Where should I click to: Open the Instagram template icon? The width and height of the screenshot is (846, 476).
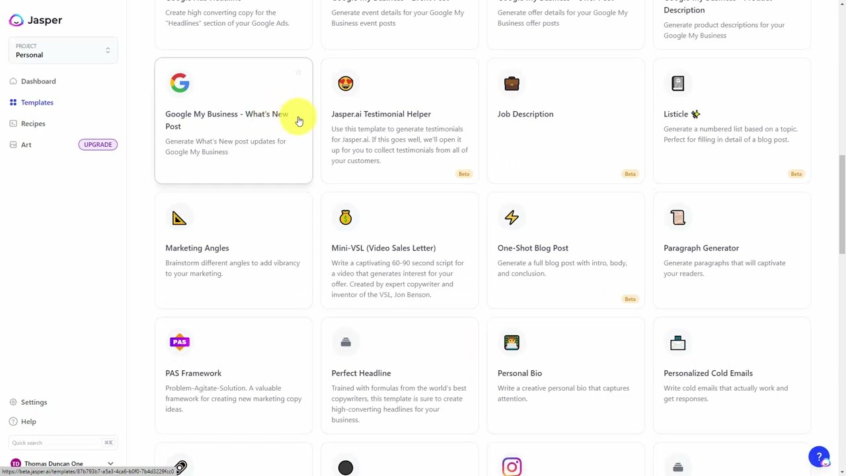tap(512, 467)
